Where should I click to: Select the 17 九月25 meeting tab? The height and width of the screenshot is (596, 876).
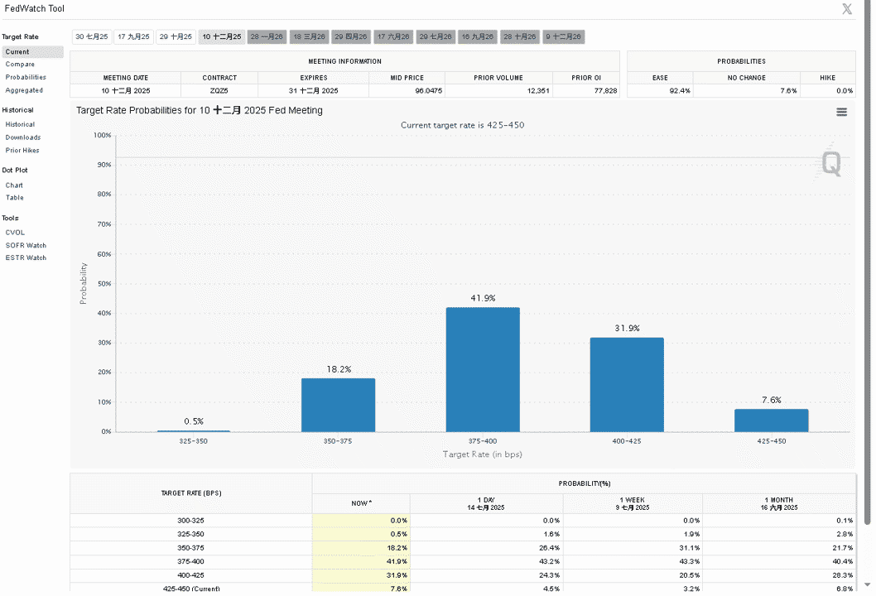coord(133,37)
